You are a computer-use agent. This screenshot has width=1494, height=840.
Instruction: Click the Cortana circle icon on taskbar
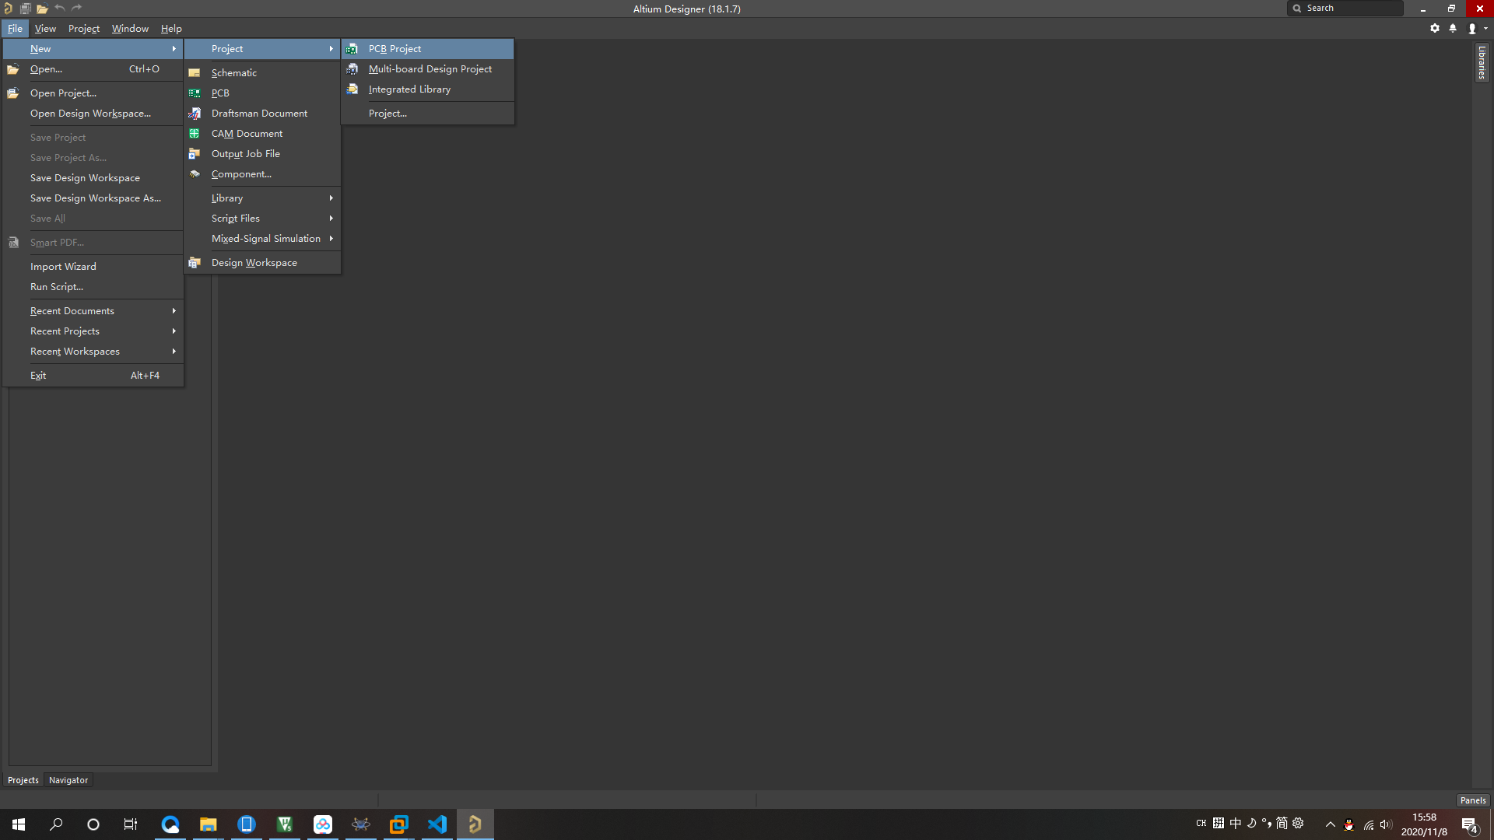[93, 824]
